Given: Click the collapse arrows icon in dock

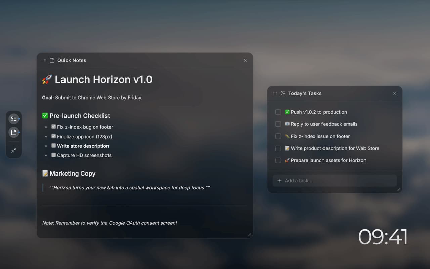Looking at the screenshot, I should 14,150.
